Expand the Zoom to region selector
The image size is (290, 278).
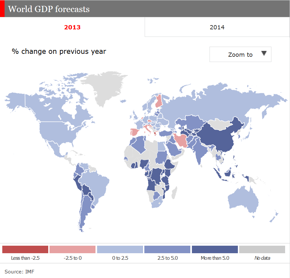click(x=240, y=54)
